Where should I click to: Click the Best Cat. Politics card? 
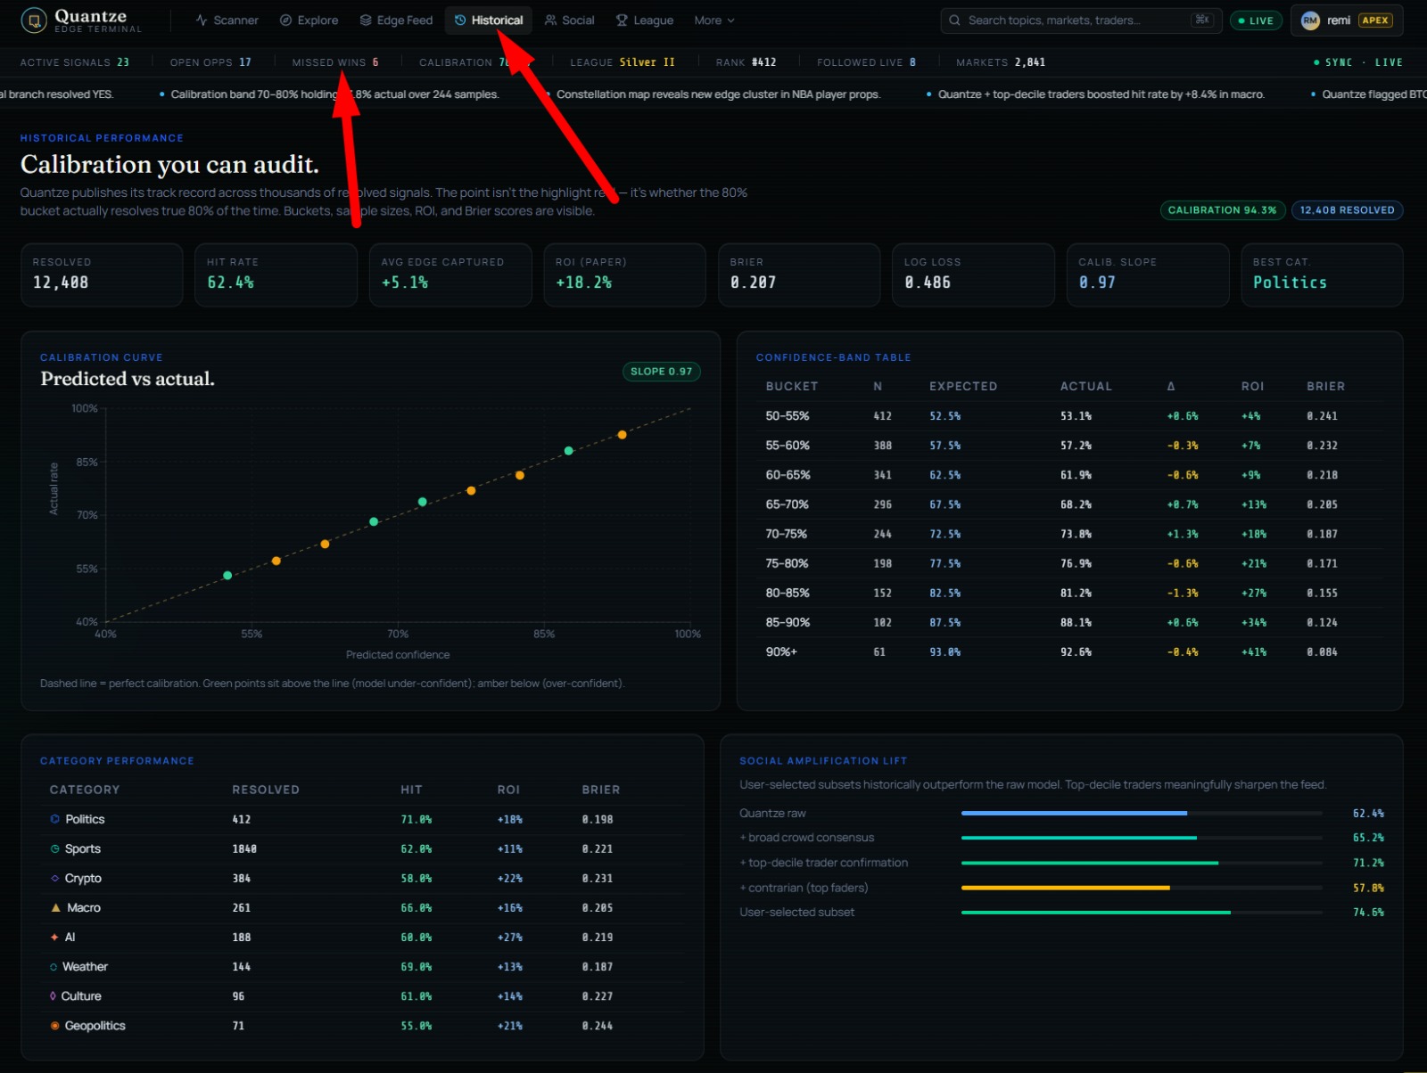pyautogui.click(x=1322, y=275)
